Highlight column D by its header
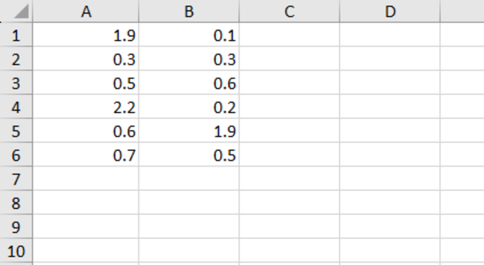Viewport: 484px width, 265px height. pyautogui.click(x=390, y=12)
